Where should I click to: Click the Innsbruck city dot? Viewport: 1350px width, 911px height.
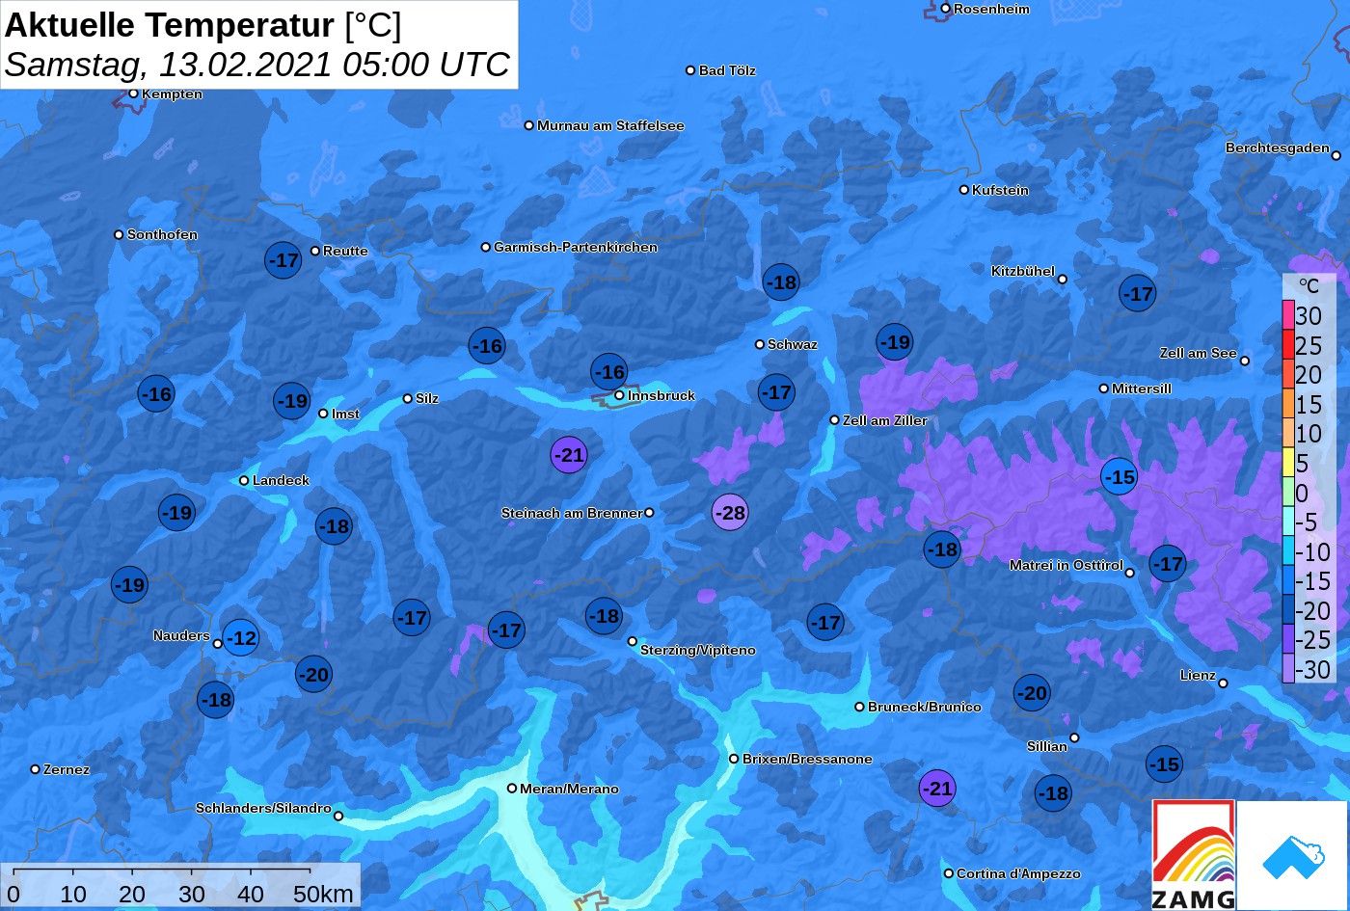tap(619, 395)
